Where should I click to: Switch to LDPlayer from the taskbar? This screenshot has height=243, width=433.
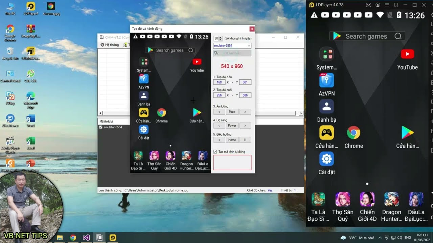[x=113, y=238]
